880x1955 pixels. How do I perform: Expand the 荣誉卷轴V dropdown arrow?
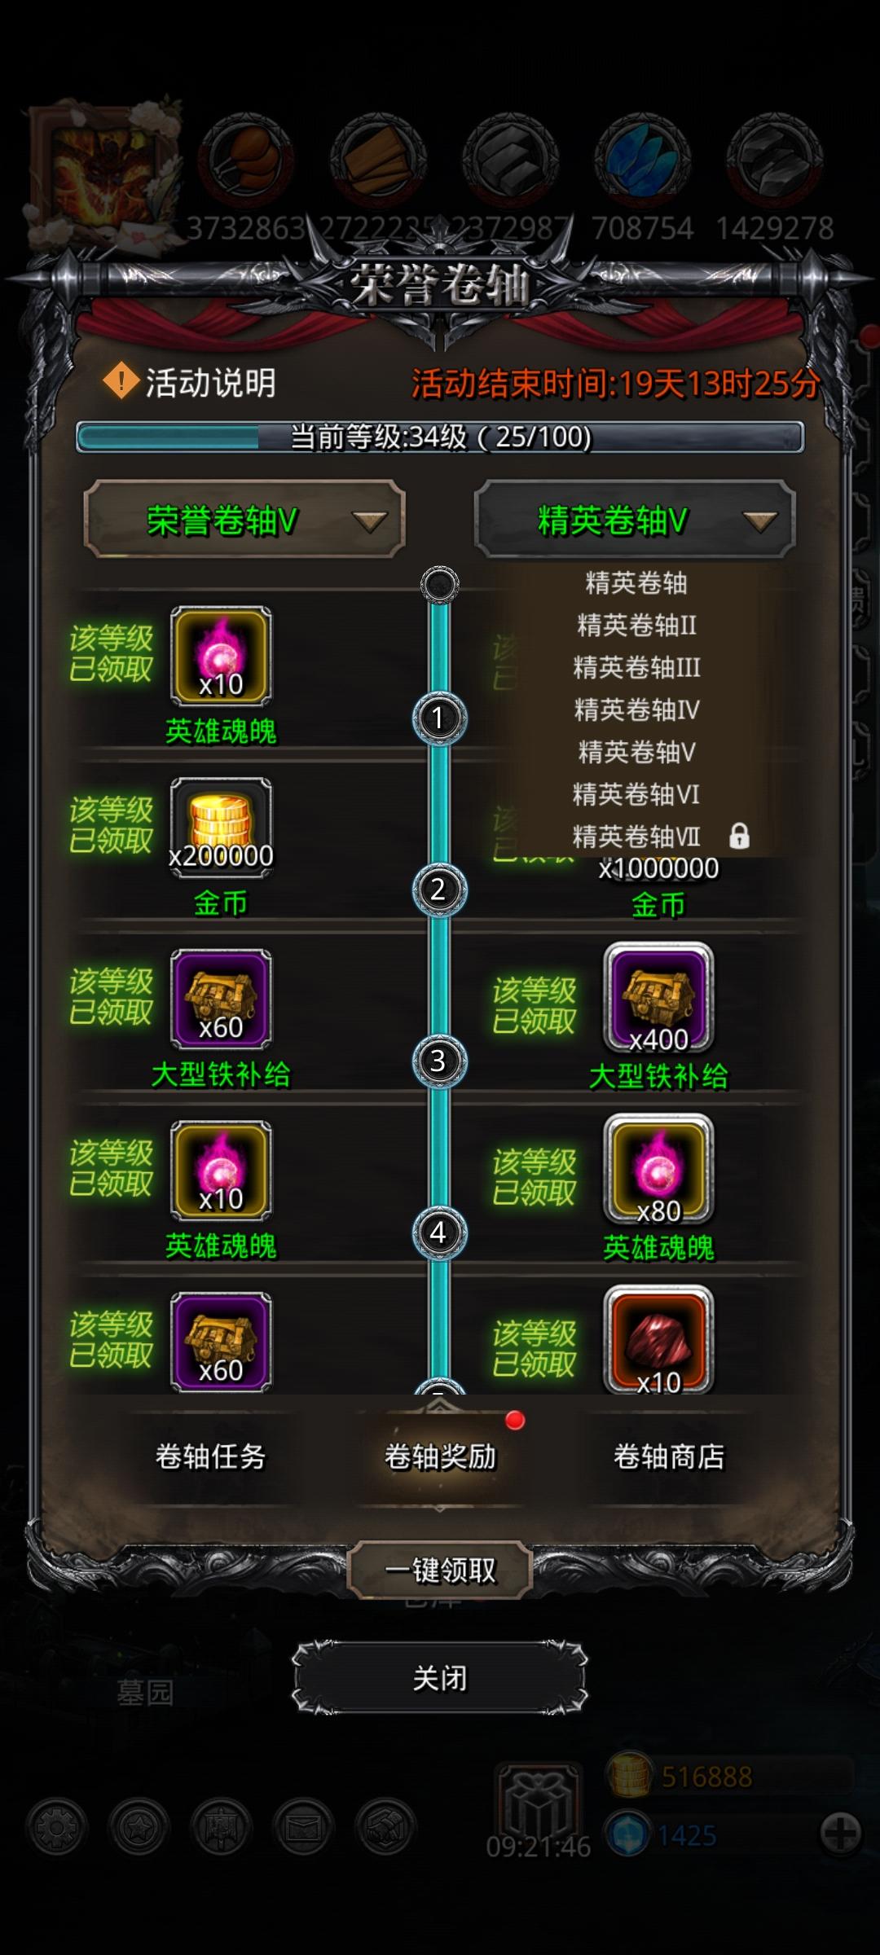[369, 522]
